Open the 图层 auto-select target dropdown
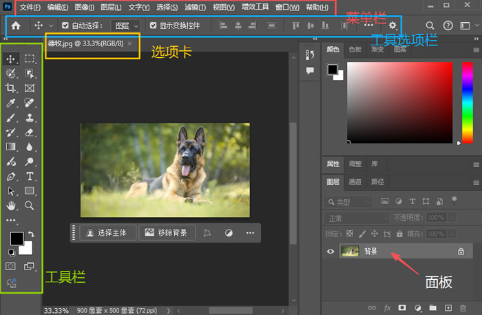 point(126,26)
